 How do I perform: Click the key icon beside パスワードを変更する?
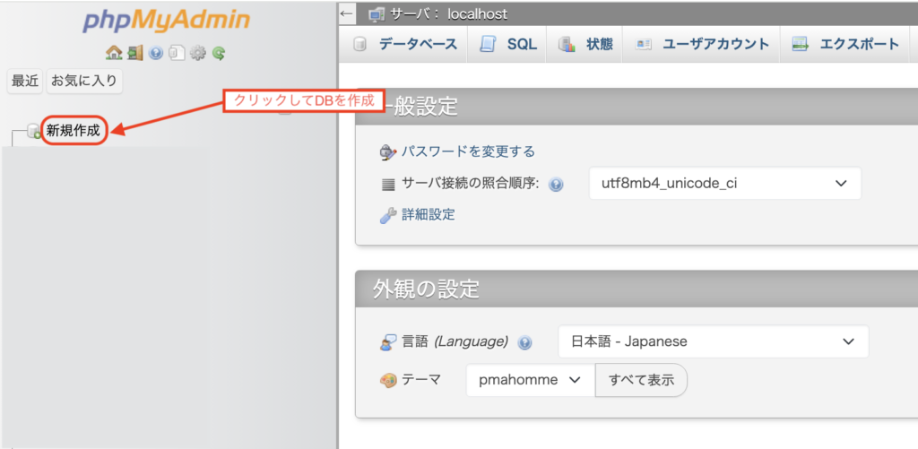tap(387, 152)
